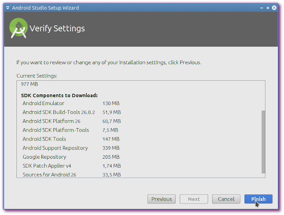This screenshot has height=215, width=284.
Task: Click the installation settings instruction sentence
Action: tap(109, 63)
